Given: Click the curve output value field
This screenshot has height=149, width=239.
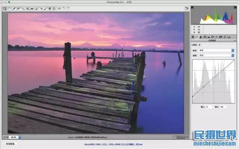Looking at the screenshot, I should (223, 107).
